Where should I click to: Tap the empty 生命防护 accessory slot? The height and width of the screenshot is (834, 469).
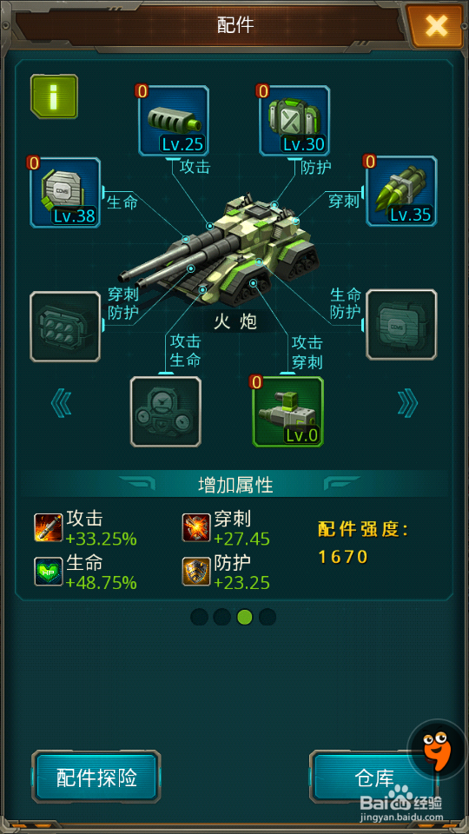tap(401, 325)
